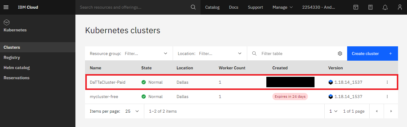
Task: Open the notifications bell
Action: 385,7
